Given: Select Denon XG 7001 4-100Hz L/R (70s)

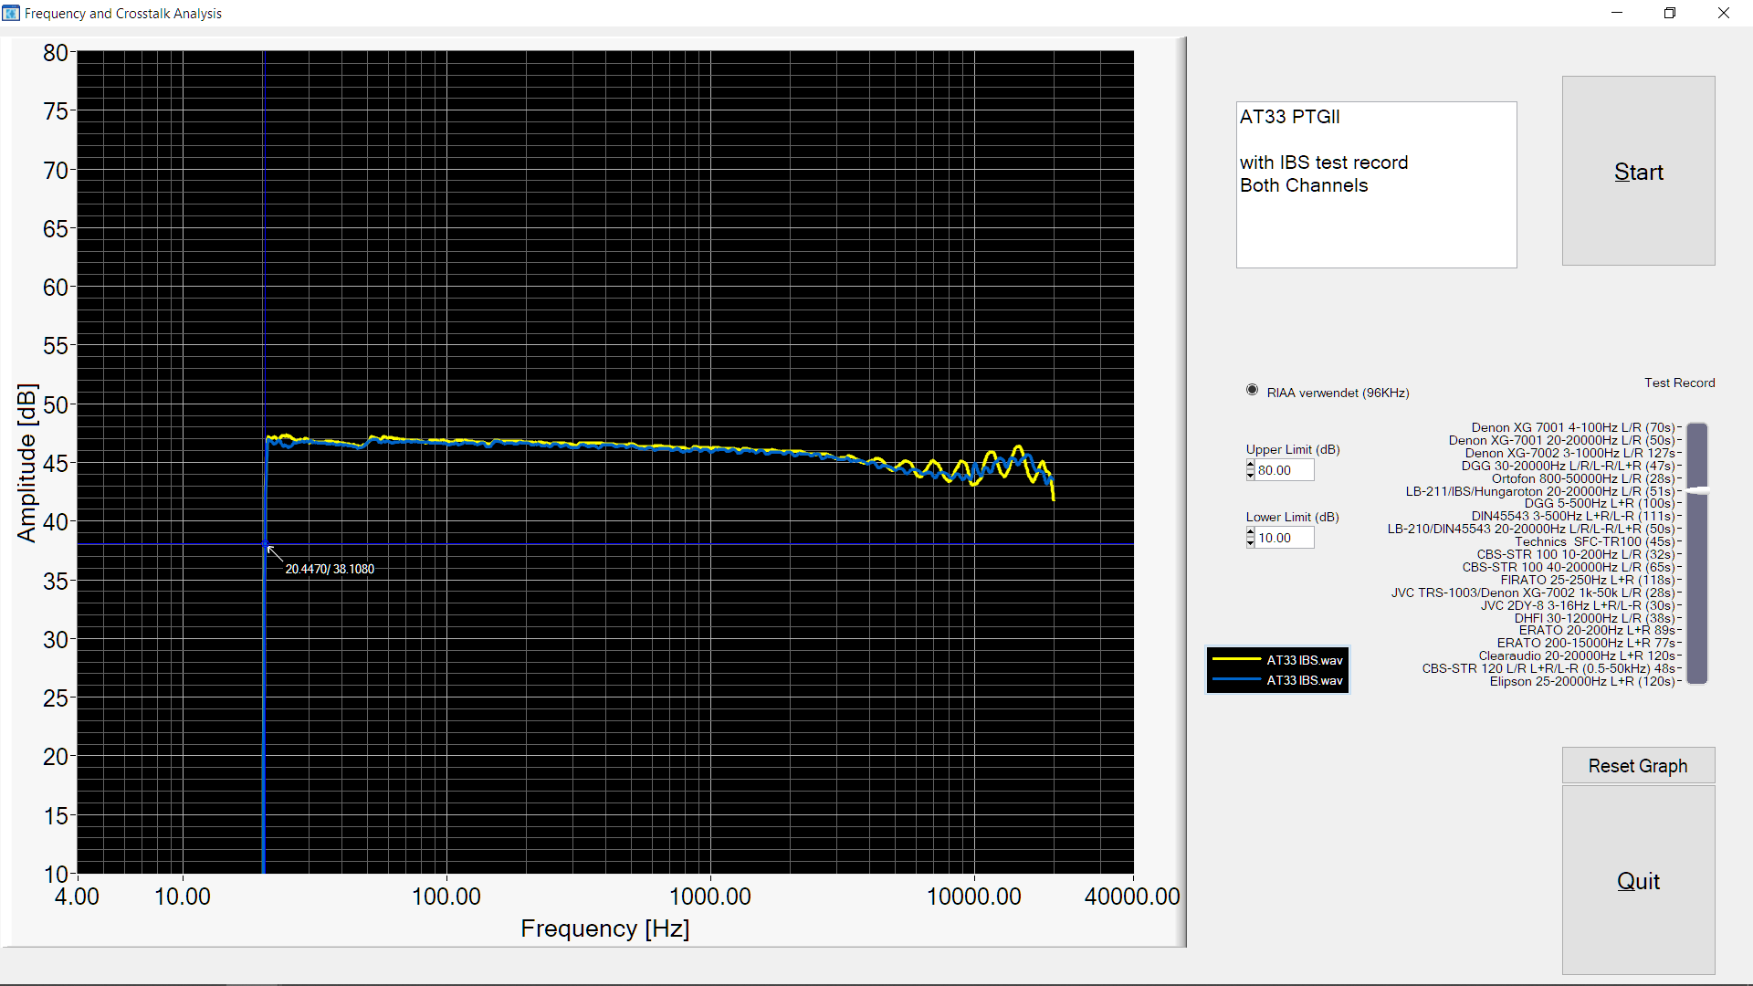Looking at the screenshot, I should tap(1574, 427).
